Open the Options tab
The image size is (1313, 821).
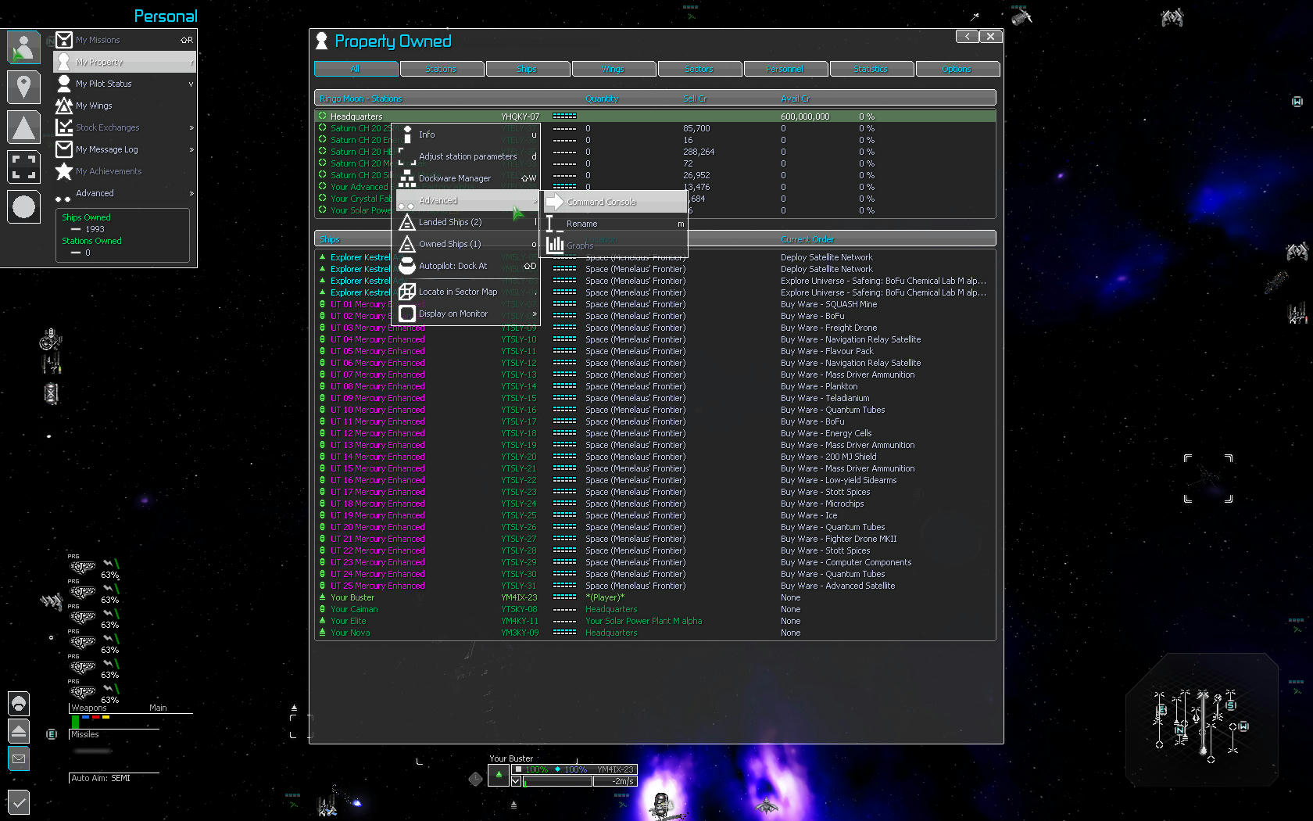(957, 69)
